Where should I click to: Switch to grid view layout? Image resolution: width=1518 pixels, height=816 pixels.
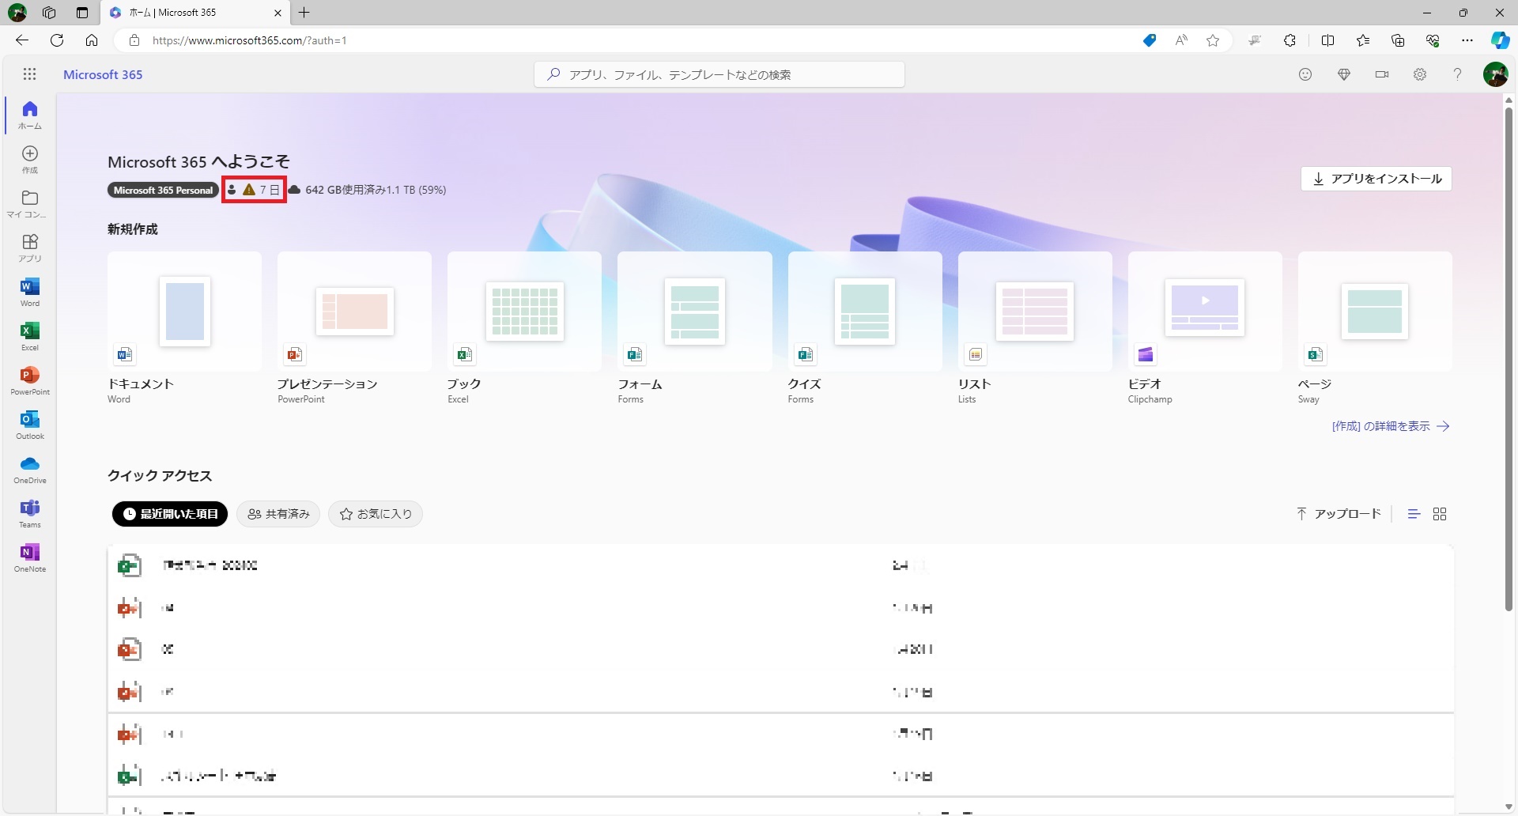(x=1440, y=514)
